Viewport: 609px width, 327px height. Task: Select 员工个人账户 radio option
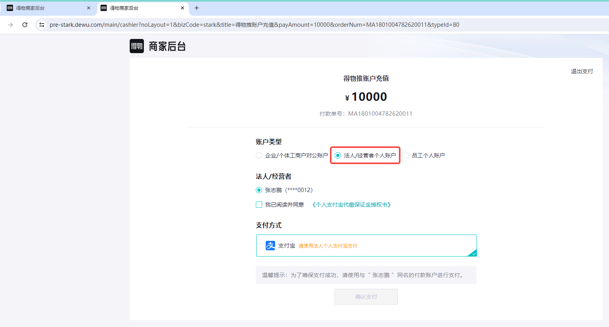(x=406, y=155)
